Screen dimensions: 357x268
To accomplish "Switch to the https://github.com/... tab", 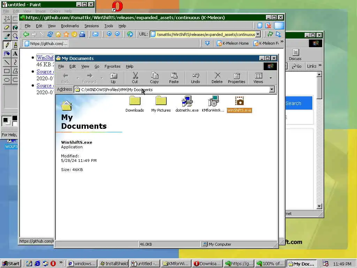I will (x=46, y=43).
